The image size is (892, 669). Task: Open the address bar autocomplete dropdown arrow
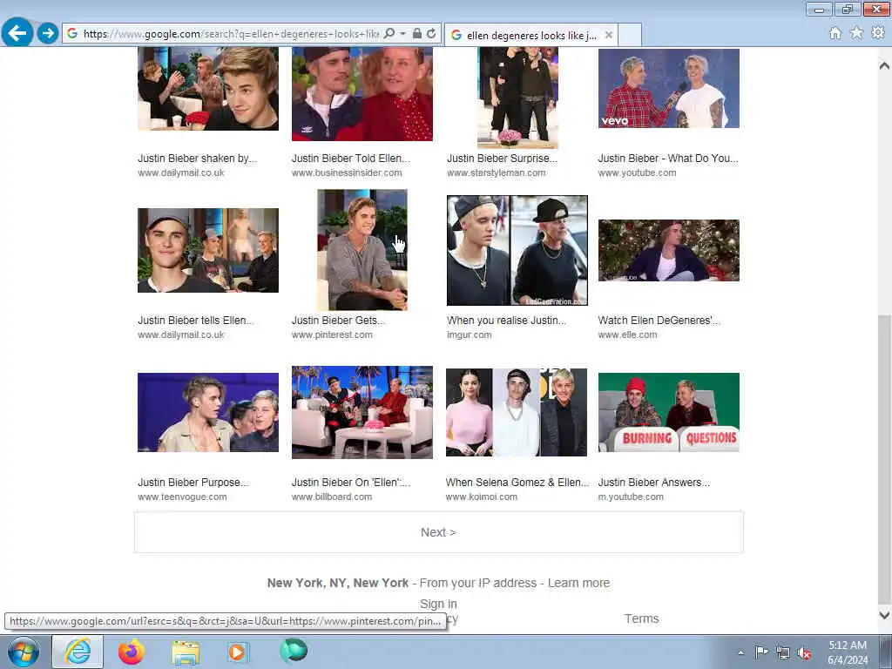tap(402, 34)
